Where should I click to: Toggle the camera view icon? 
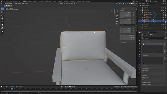(117, 21)
